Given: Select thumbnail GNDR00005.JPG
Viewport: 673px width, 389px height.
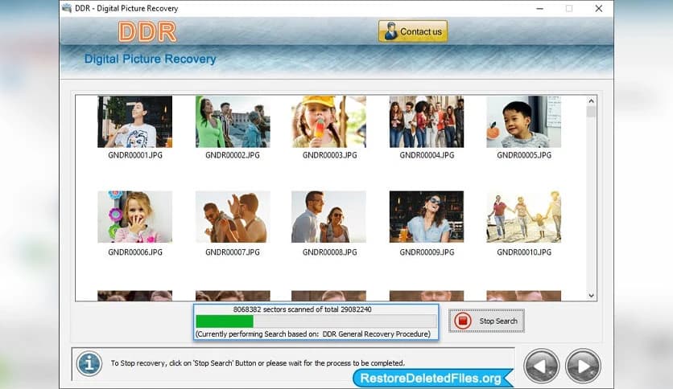Looking at the screenshot, I should (523, 121).
